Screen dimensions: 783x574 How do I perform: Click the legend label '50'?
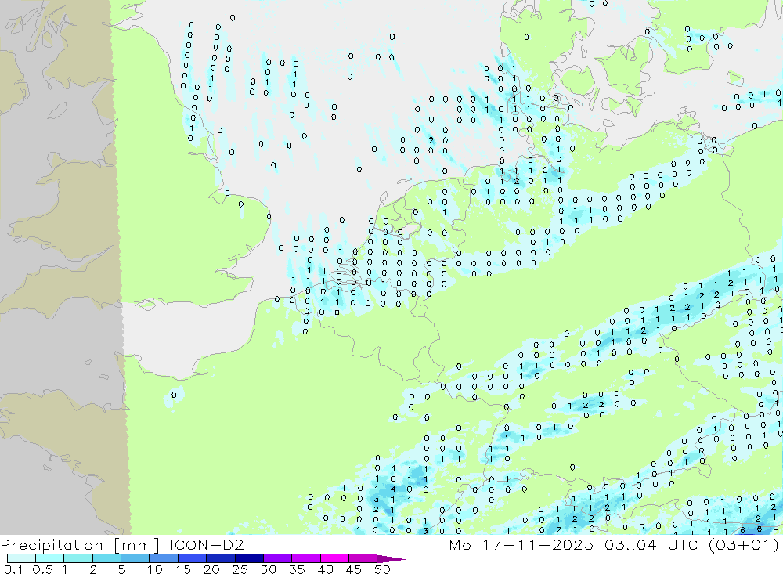[382, 569]
